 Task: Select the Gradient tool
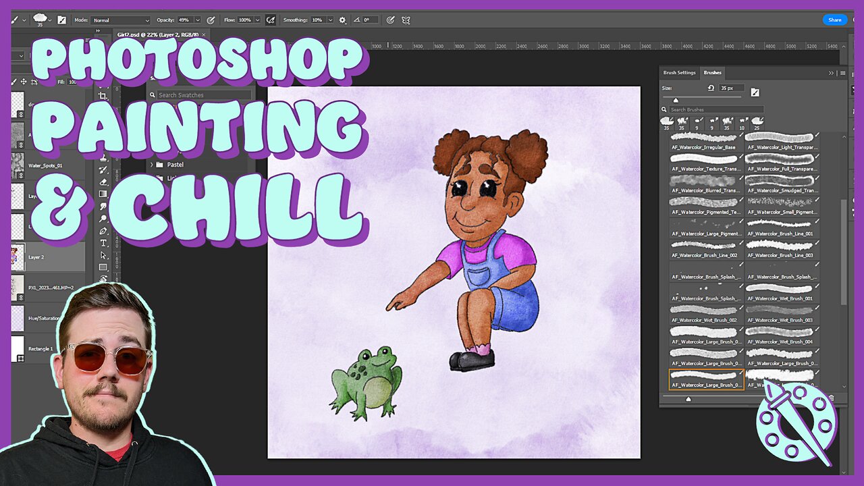[x=103, y=194]
